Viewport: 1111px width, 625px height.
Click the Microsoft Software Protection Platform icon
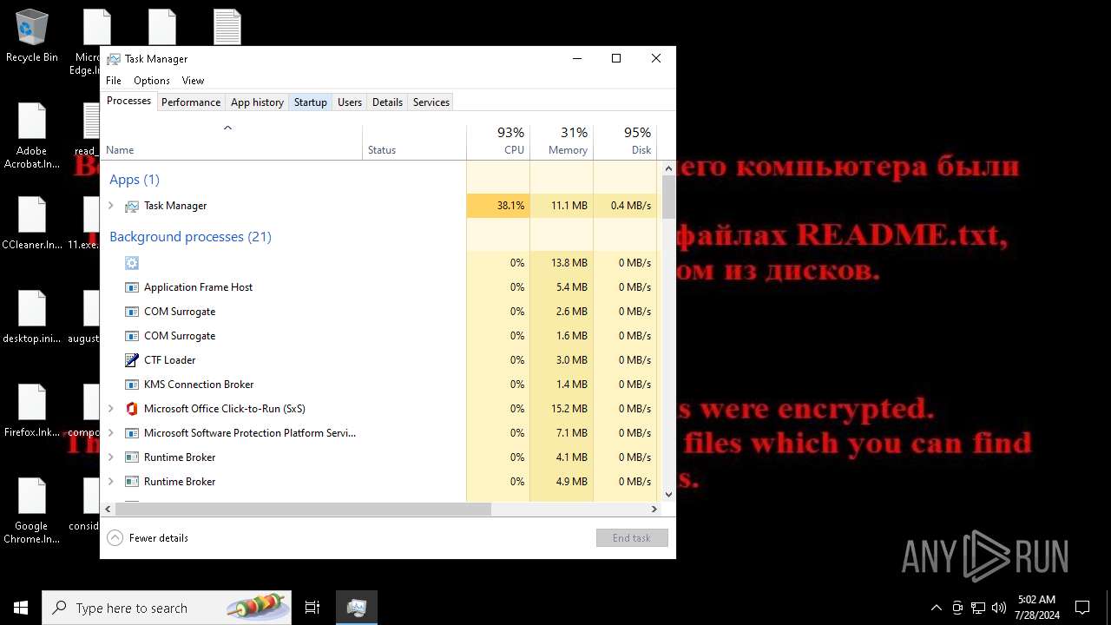[x=132, y=433]
